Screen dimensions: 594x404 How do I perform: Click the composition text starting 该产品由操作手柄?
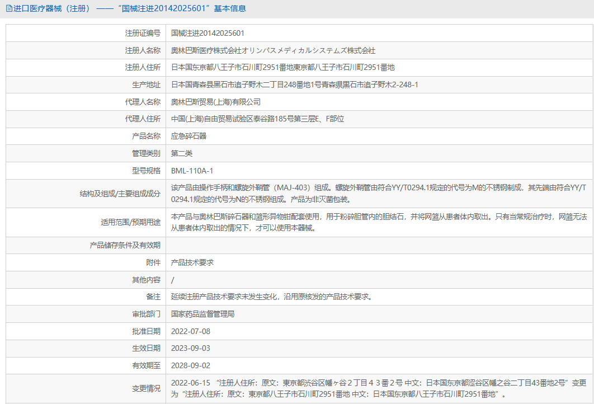pyautogui.click(x=379, y=193)
